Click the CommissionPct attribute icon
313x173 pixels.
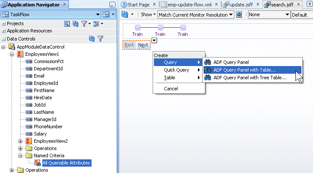click(x=29, y=61)
